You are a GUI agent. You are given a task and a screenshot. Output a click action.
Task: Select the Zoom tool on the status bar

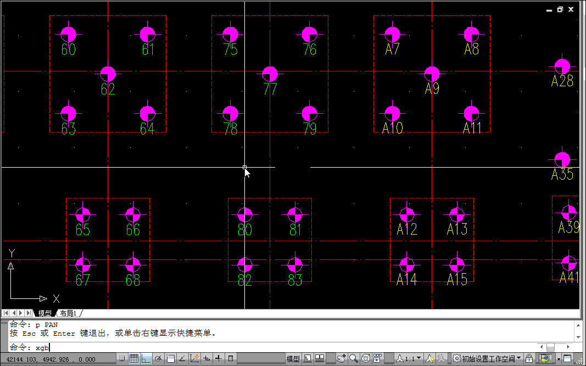click(352, 358)
